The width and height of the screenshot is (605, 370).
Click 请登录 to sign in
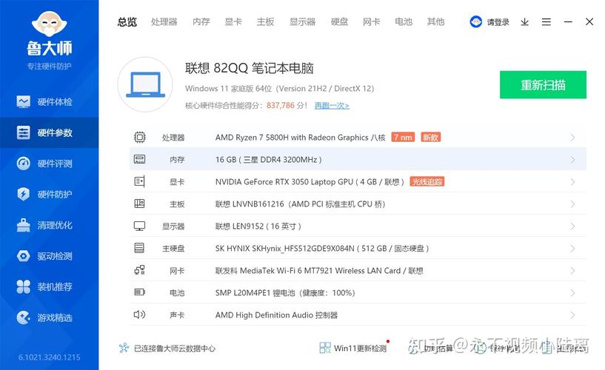tap(498, 22)
